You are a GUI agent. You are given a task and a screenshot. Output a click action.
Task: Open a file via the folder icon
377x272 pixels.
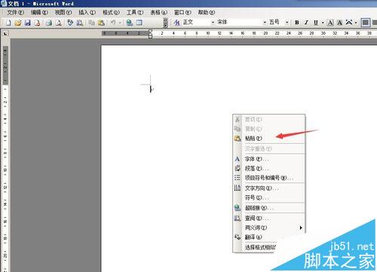18,23
